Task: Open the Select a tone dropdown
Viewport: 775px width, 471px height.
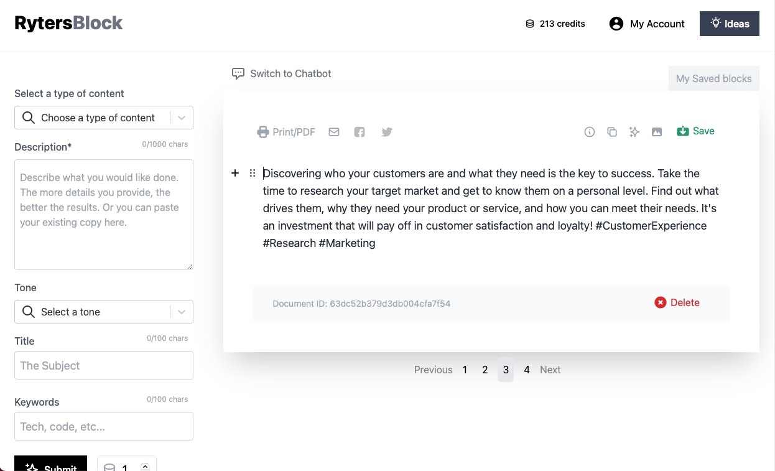Action: 182,312
